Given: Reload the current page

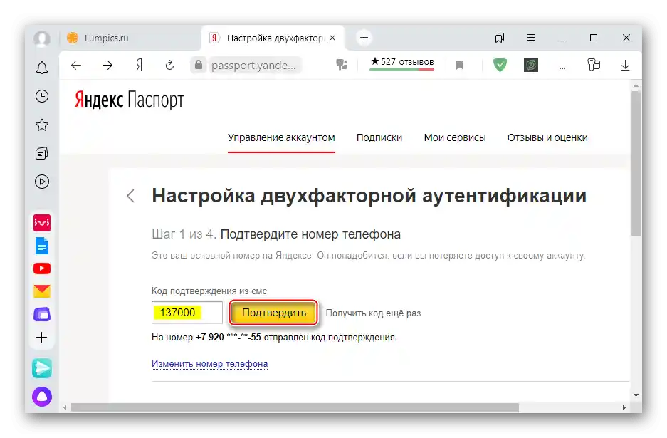Looking at the screenshot, I should pyautogui.click(x=169, y=65).
